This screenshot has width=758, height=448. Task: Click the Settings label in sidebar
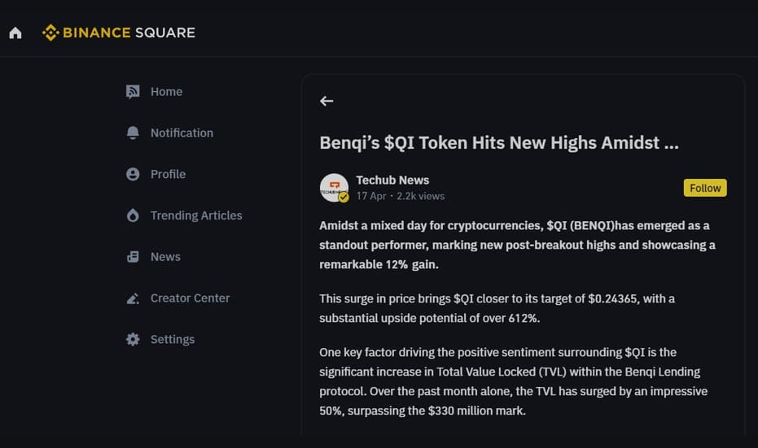point(173,339)
